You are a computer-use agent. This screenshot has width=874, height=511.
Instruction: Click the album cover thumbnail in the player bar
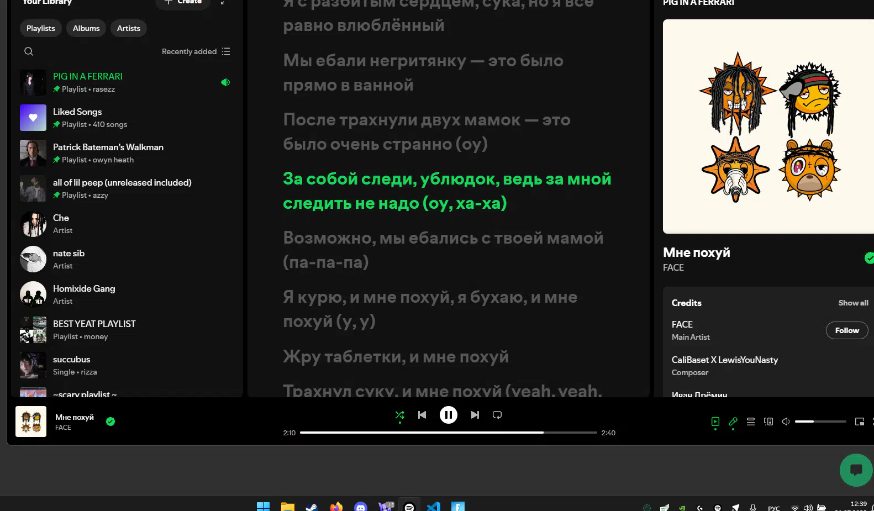(31, 422)
